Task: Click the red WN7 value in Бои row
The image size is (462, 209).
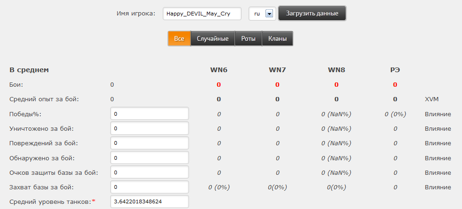Action: 277,85
